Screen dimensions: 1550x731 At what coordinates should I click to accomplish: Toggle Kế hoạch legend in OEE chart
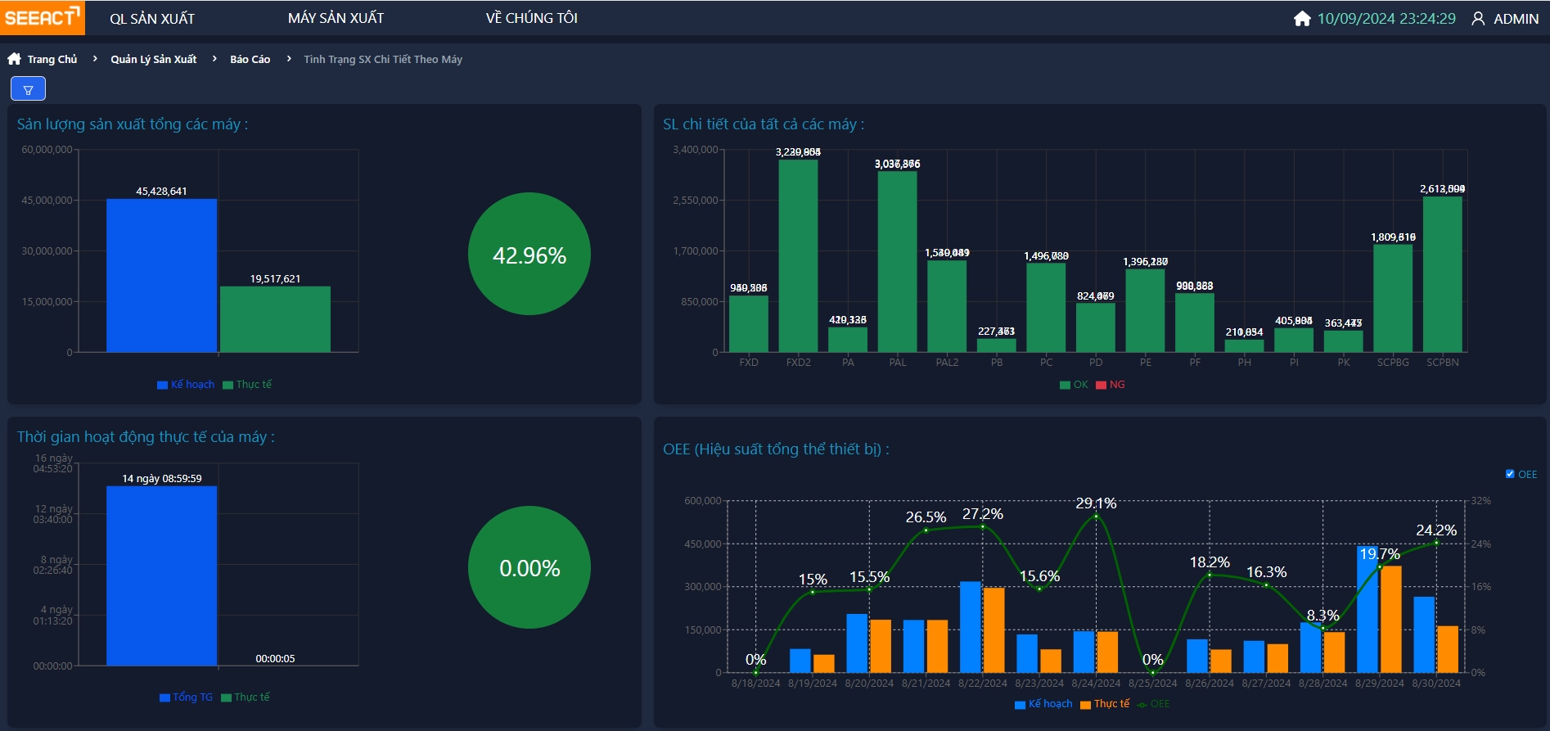tap(1043, 704)
